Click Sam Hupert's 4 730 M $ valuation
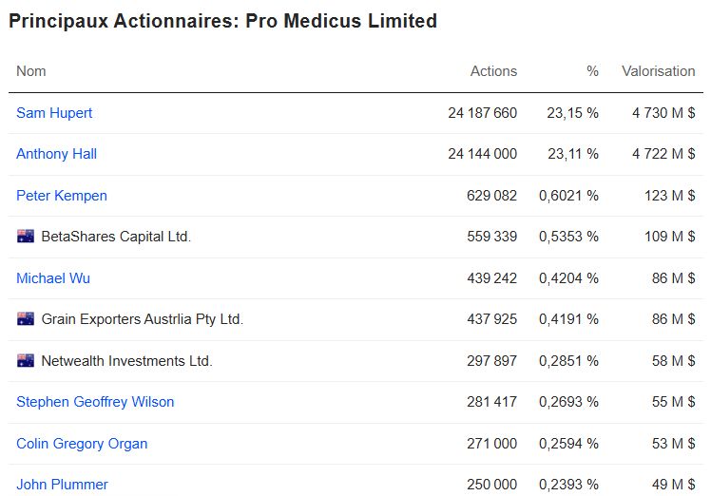Viewport: 711px width, 496px height. (663, 113)
